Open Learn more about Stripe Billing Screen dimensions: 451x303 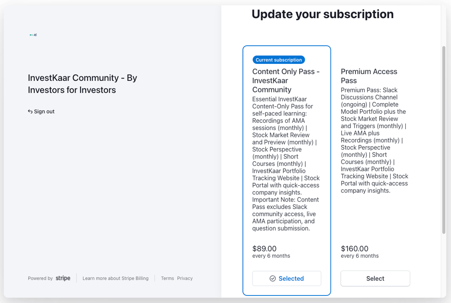click(x=116, y=279)
